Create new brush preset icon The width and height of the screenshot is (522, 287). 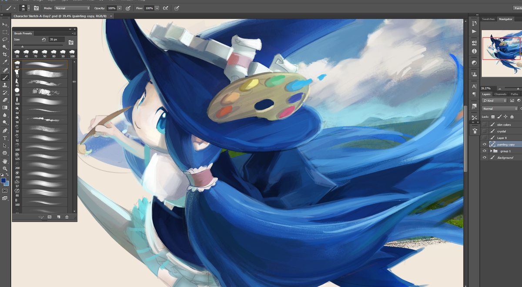pos(58,217)
